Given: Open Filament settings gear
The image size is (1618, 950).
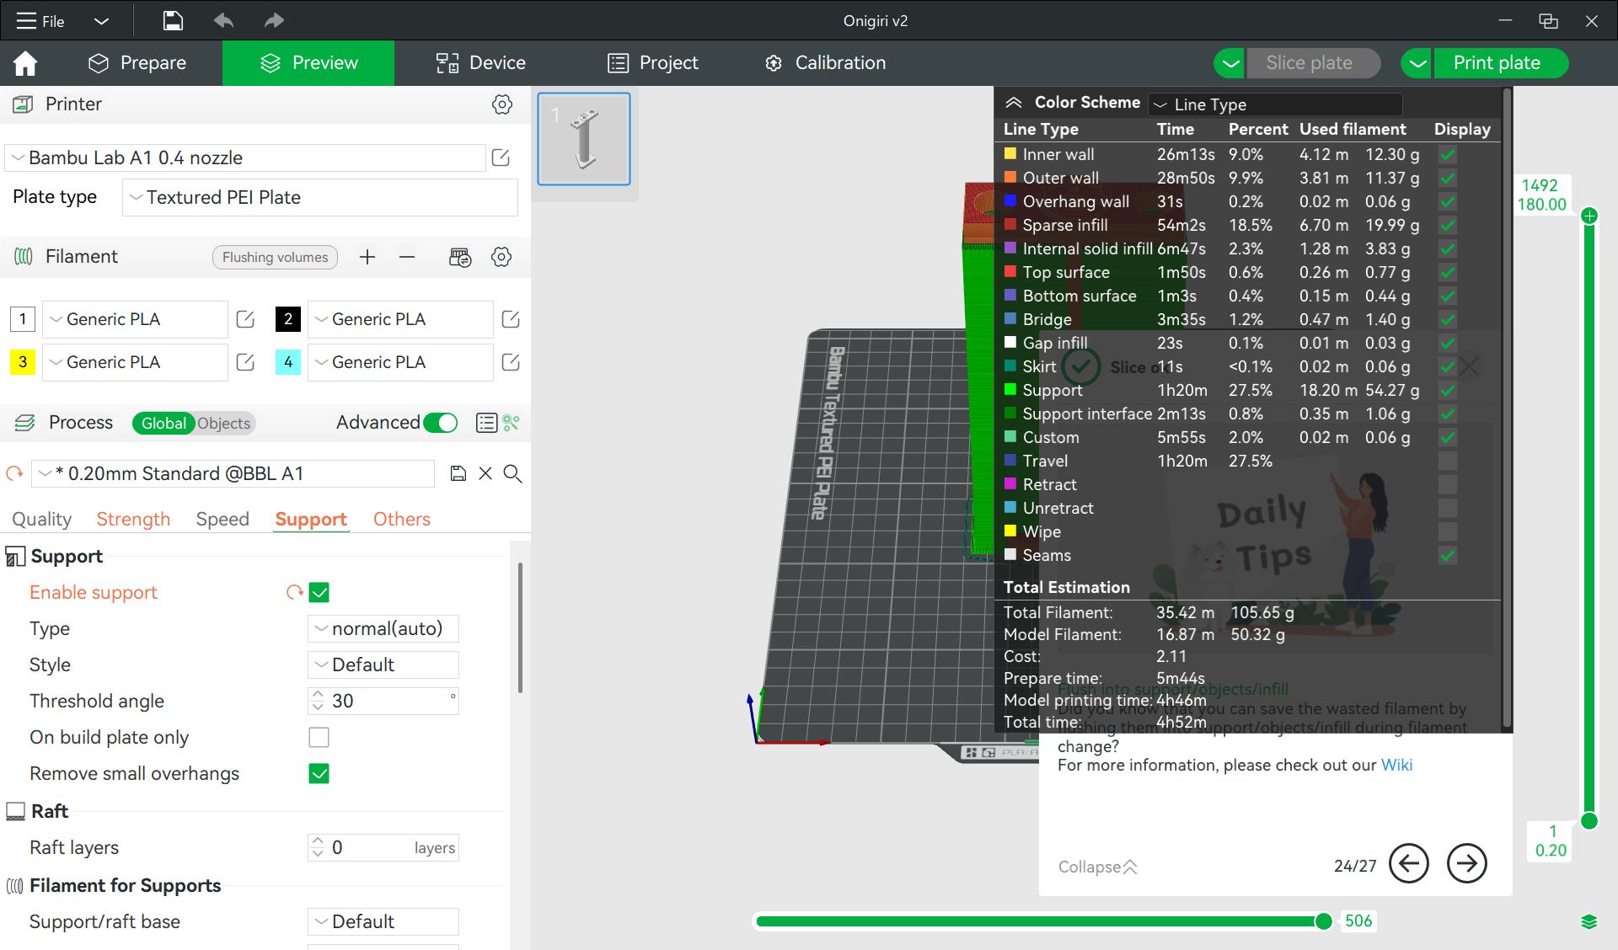Looking at the screenshot, I should pos(501,257).
